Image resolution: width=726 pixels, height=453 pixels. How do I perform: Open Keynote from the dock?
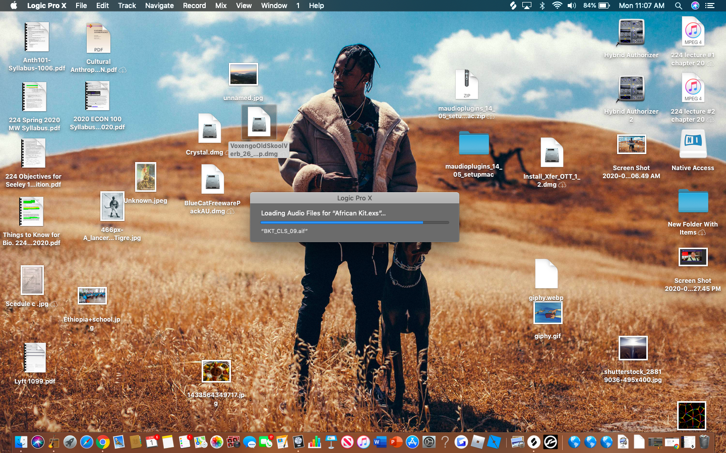331,442
